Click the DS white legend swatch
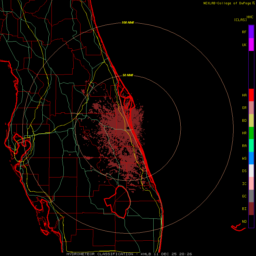256x256 pixels. [251, 171]
